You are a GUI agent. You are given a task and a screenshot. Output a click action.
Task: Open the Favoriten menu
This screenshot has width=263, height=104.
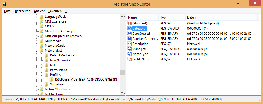[55, 11]
